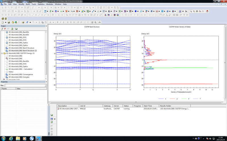Open the Statistics menu
Screen dimensions: 227x141
41,4
